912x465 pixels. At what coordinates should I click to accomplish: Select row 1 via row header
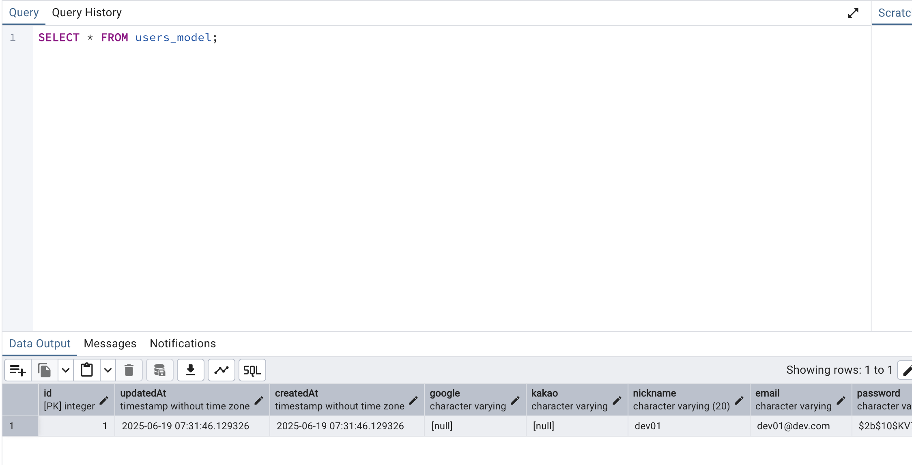pos(20,426)
